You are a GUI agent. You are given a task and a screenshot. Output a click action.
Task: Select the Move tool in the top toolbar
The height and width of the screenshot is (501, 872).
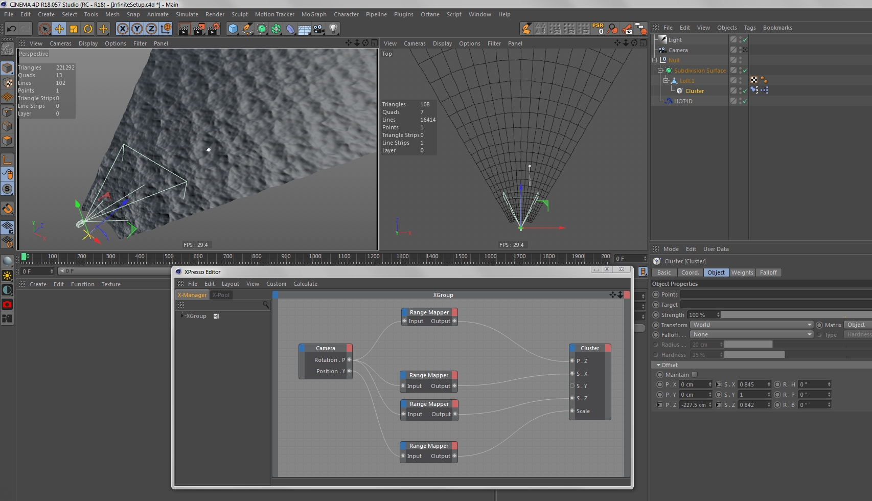[59, 29]
